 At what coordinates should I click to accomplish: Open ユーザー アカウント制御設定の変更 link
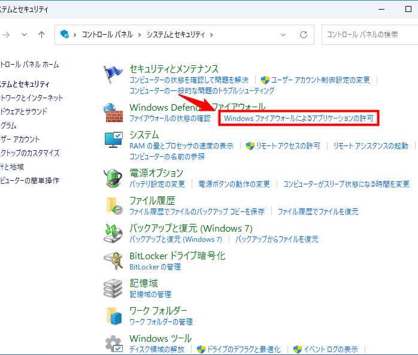(x=321, y=80)
